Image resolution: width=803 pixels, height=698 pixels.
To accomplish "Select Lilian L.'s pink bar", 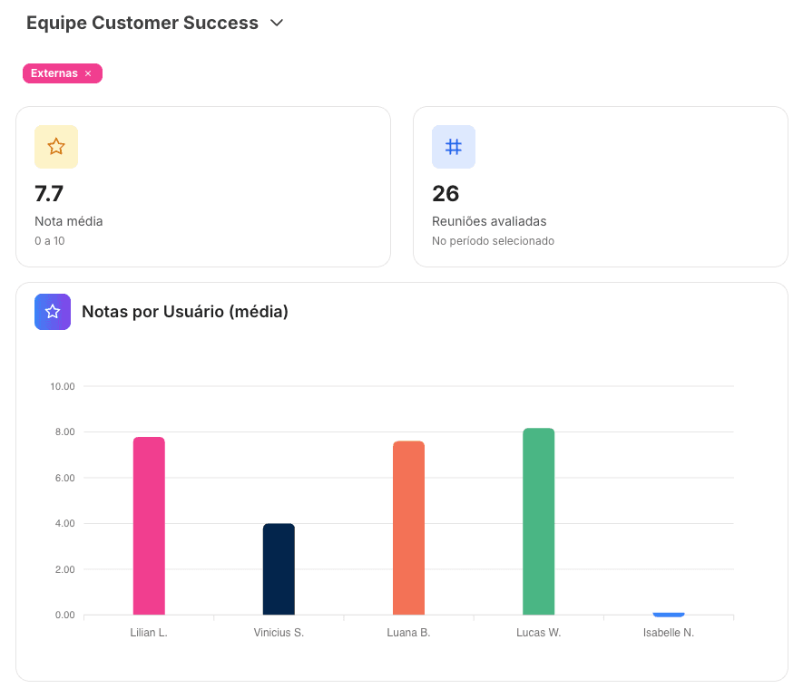I will pos(149,526).
